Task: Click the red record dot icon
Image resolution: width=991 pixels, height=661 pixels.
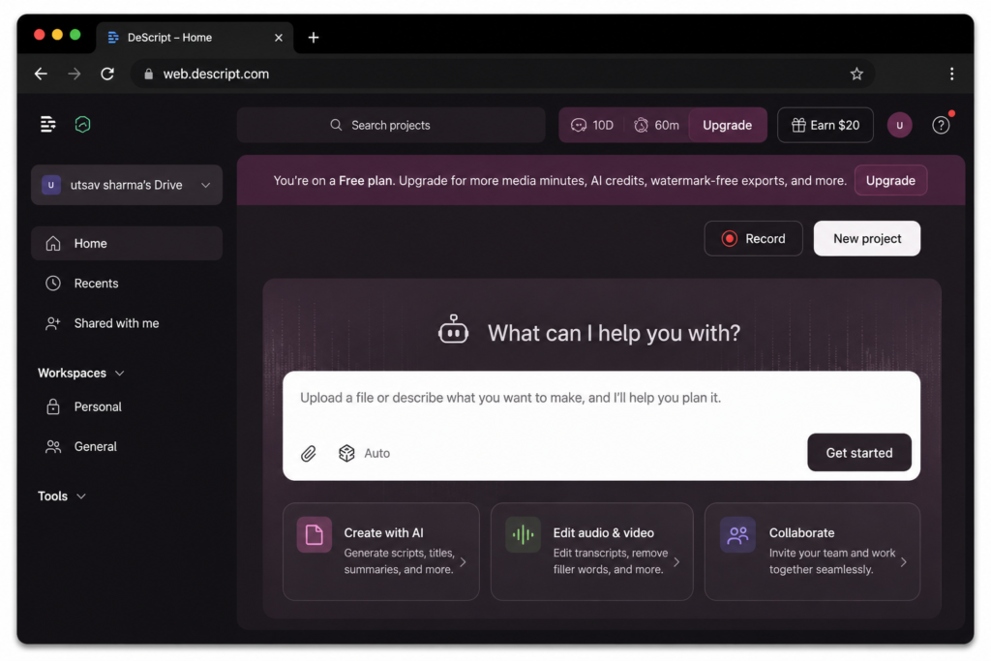Action: (730, 238)
